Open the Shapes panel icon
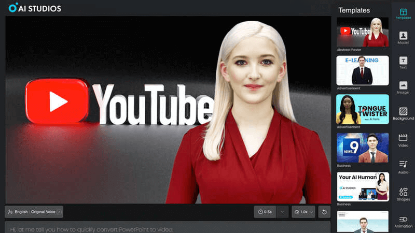415x233 pixels. coord(403,195)
